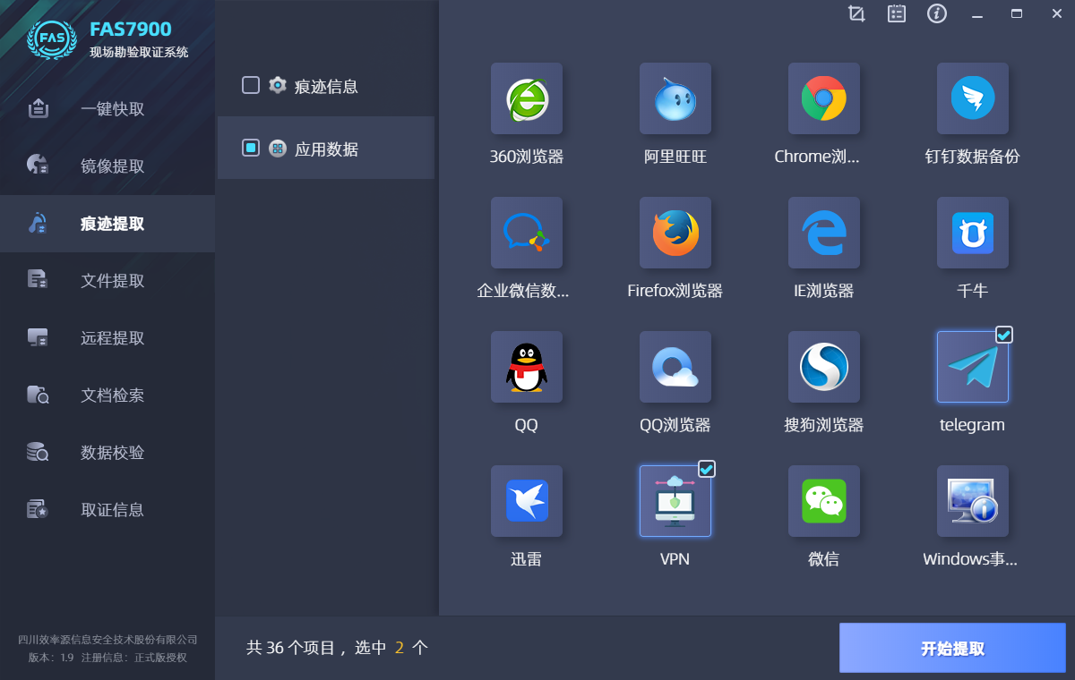This screenshot has height=680, width=1075.
Task: Select the 搜狗浏览器 app icon
Action: coord(824,367)
